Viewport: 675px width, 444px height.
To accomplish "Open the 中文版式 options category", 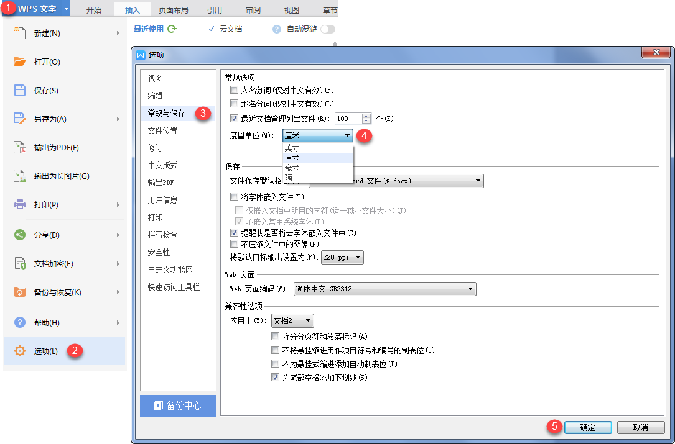I will coord(178,165).
